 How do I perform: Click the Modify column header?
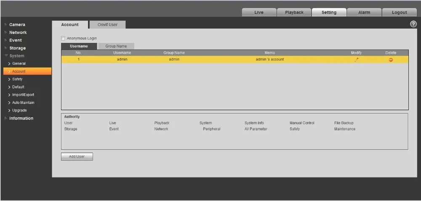(356, 53)
